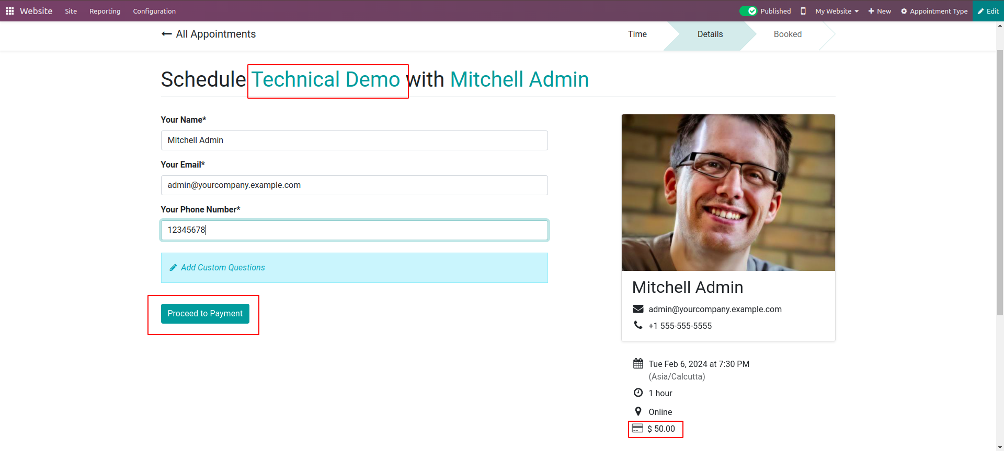
Task: Click Mitchell Admin's profile photo
Action: (x=728, y=193)
